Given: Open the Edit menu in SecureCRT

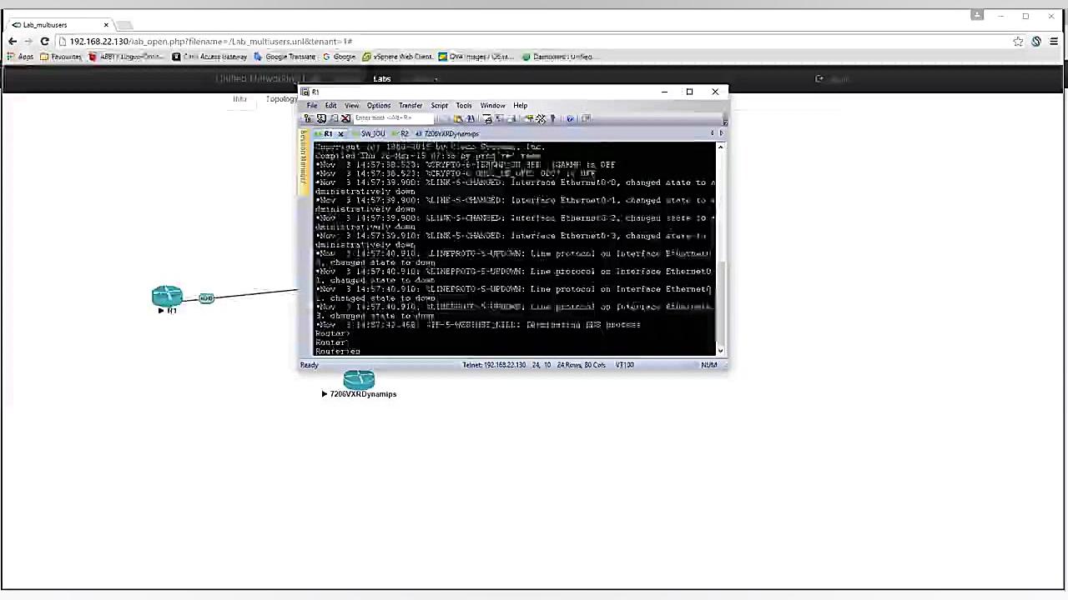Looking at the screenshot, I should pyautogui.click(x=330, y=106).
